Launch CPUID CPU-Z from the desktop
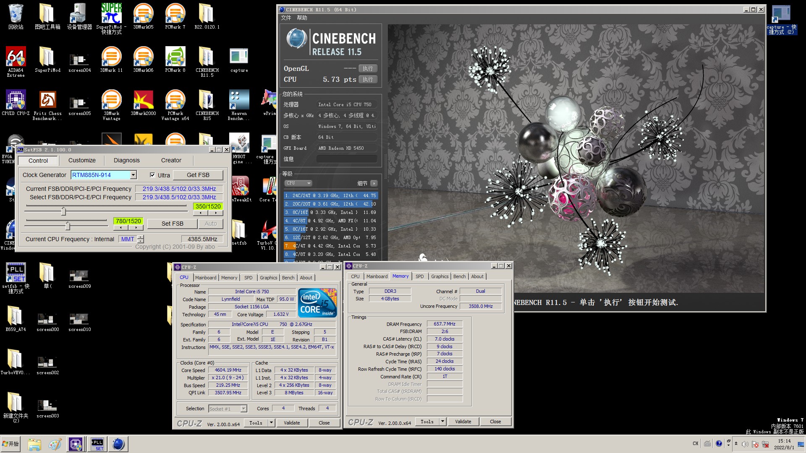806x453 pixels. coord(16,103)
